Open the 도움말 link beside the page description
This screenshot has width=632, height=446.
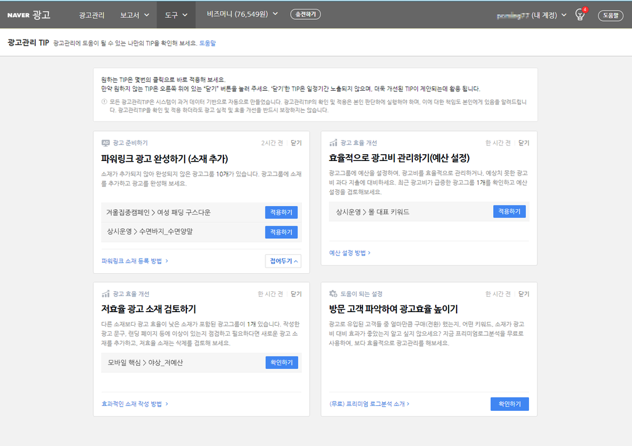[x=207, y=44]
